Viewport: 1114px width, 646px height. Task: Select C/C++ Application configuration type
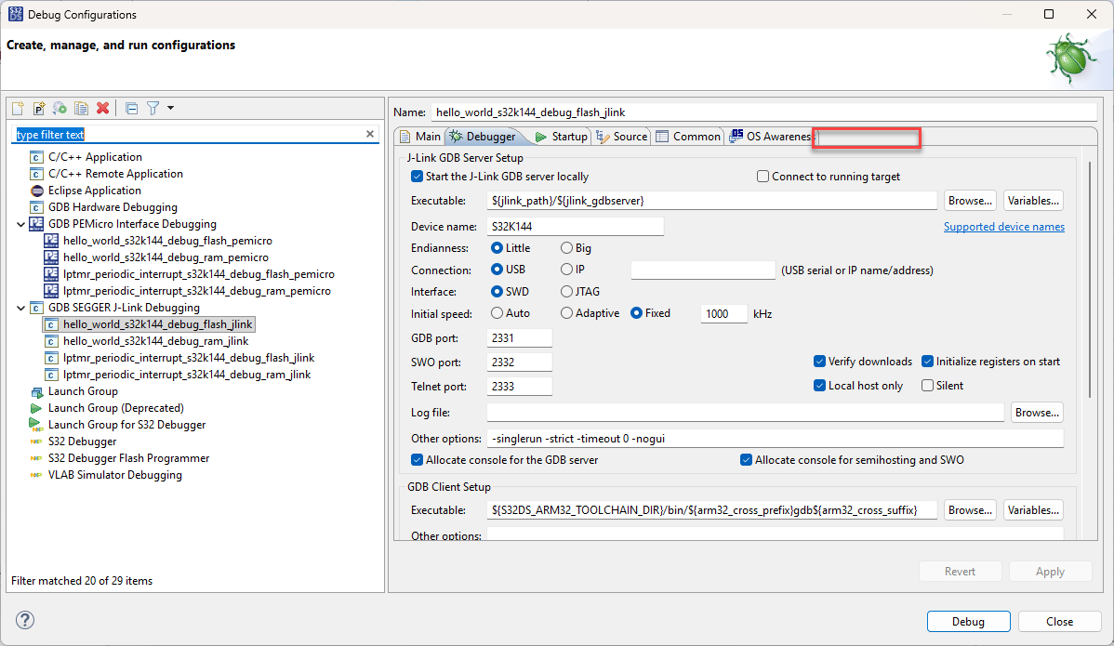(95, 157)
